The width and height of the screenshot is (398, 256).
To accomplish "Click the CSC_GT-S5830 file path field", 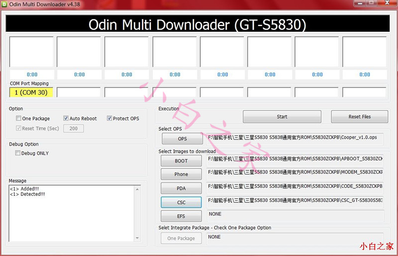I will click(x=295, y=202).
